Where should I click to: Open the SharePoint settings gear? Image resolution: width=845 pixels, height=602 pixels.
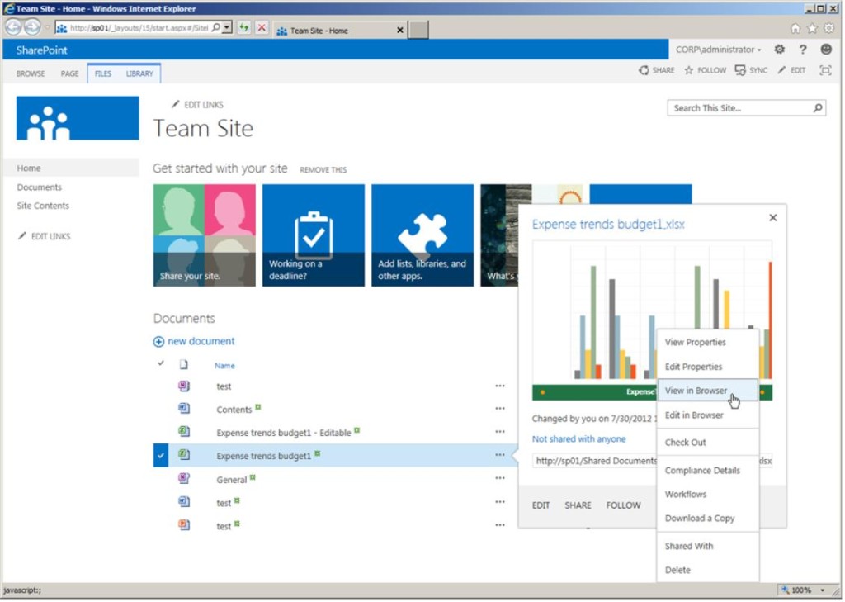pos(777,50)
